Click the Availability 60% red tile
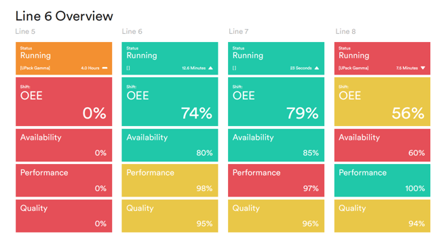The height and width of the screenshot is (244, 441). (x=382, y=145)
